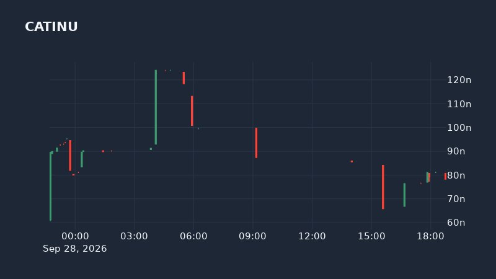The width and height of the screenshot is (496, 279).
Task: Click the 12:00 x-axis tick label
Action: tap(312, 236)
